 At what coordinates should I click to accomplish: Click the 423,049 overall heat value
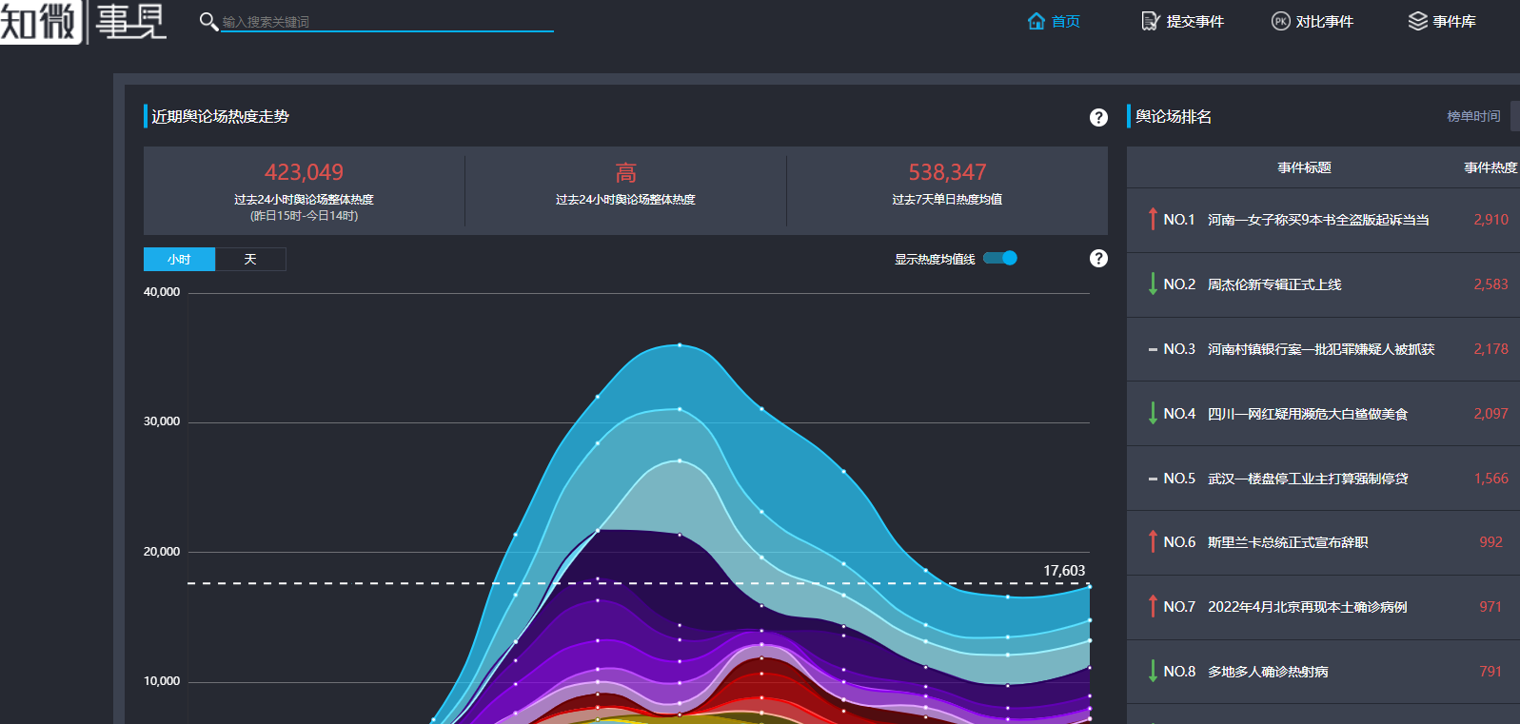click(304, 172)
